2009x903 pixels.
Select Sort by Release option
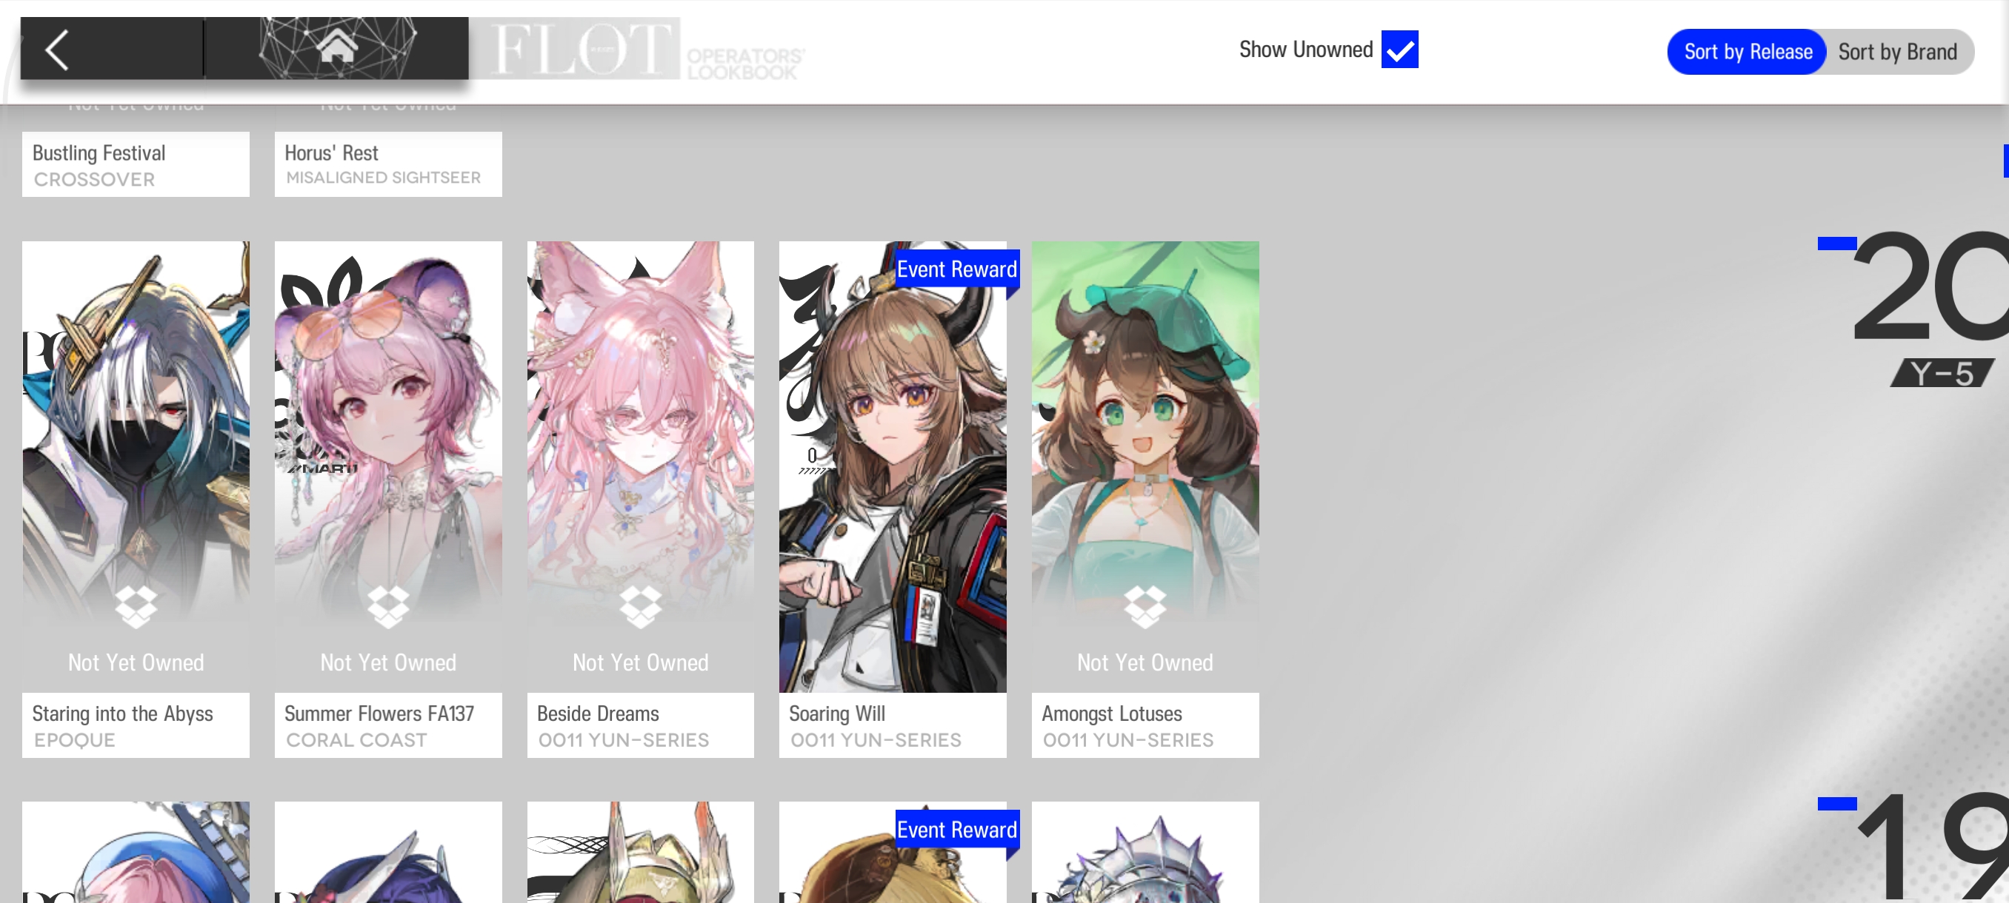point(1747,53)
